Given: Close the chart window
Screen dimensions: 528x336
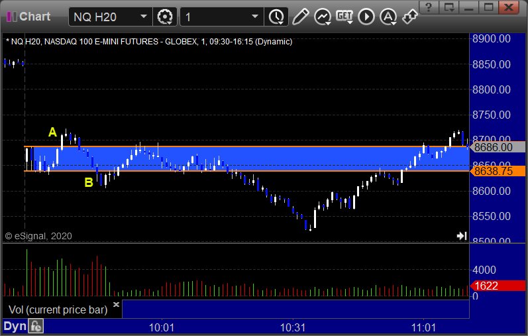Looking at the screenshot, I should [509, 7].
